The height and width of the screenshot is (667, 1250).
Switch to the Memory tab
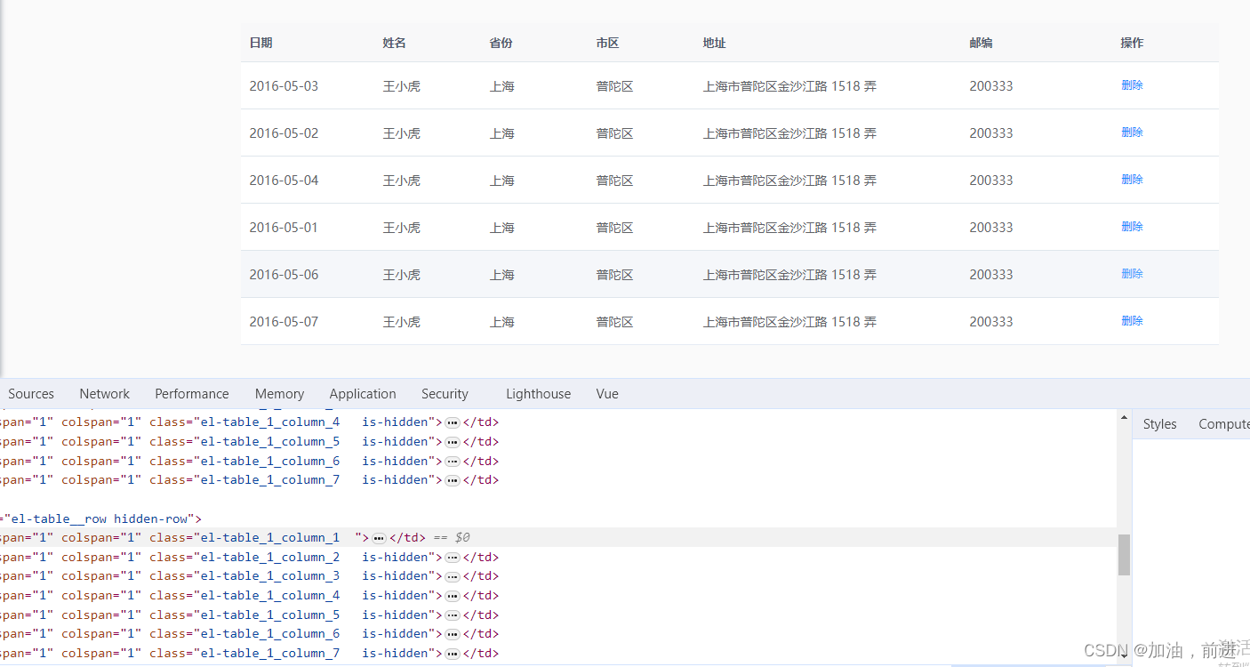coord(279,394)
